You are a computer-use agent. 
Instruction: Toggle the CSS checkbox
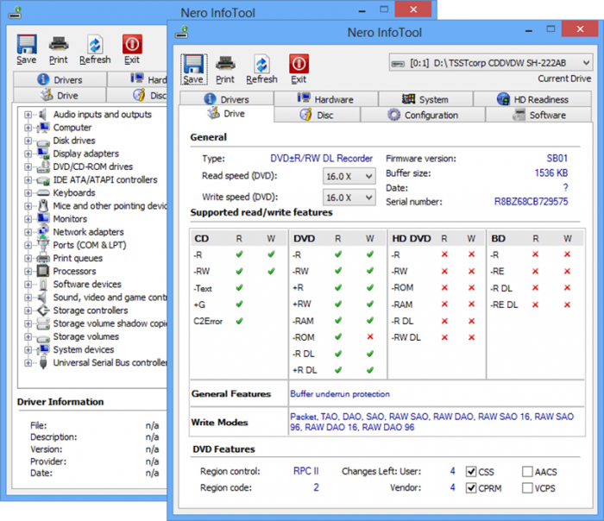(x=471, y=472)
